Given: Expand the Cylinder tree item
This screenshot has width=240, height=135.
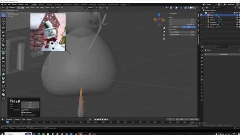Looking at the screenshot, I should [x=206, y=20].
